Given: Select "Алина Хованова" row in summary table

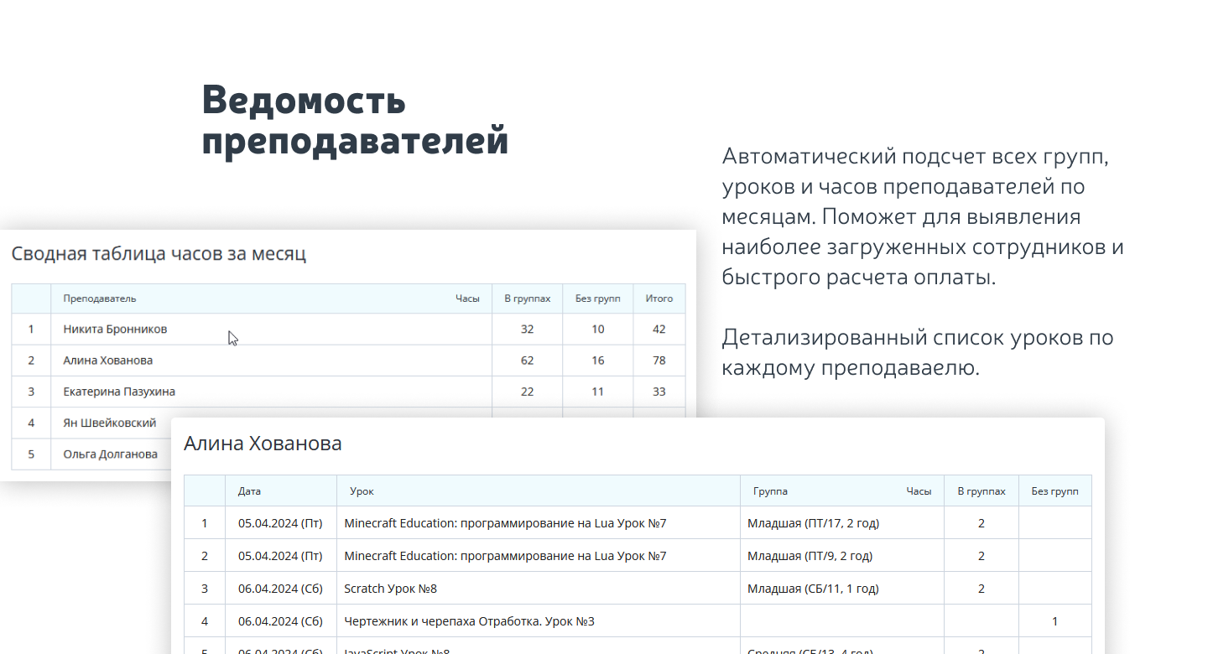Looking at the screenshot, I should click(348, 361).
